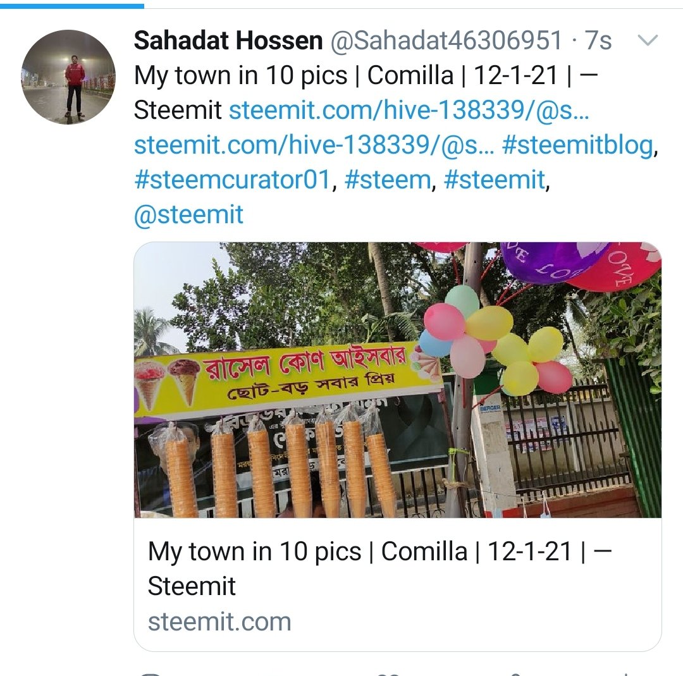
Task: Click the tweet text My town in 10 pics
Action: tap(240, 75)
